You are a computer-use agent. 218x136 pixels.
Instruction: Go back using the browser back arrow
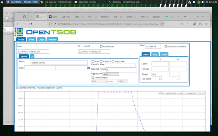19,24
